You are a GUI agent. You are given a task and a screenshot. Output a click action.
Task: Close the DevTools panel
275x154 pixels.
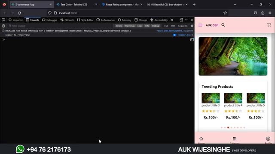pos(192,20)
